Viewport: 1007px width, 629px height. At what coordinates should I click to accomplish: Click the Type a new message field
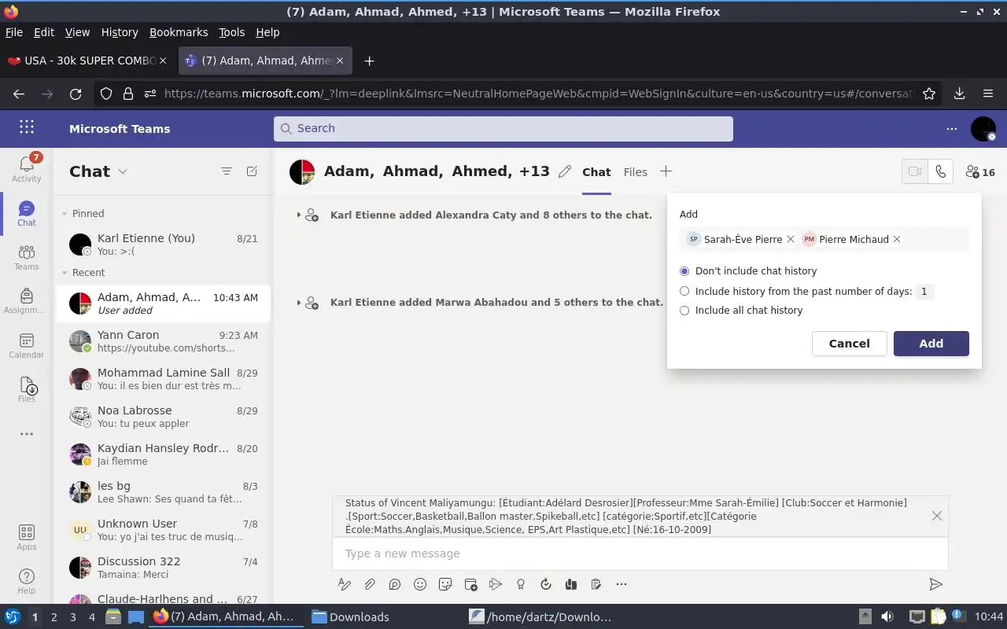tap(640, 554)
